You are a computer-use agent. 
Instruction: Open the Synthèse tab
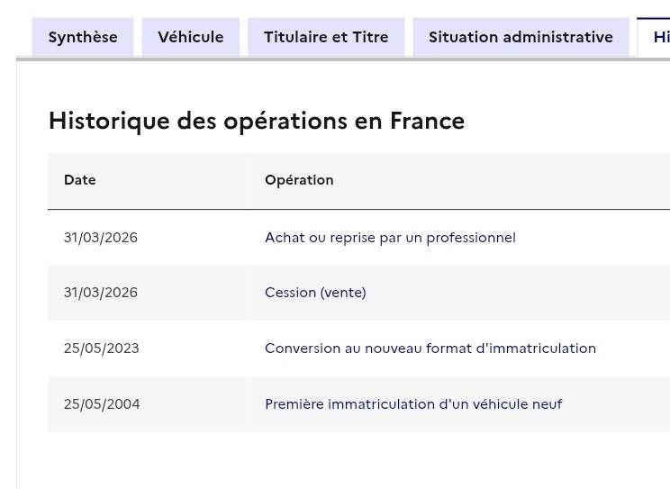[83, 37]
